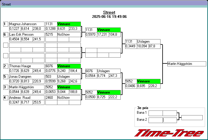Click the 3e pris winner field
The image size is (208, 140).
(192, 117)
